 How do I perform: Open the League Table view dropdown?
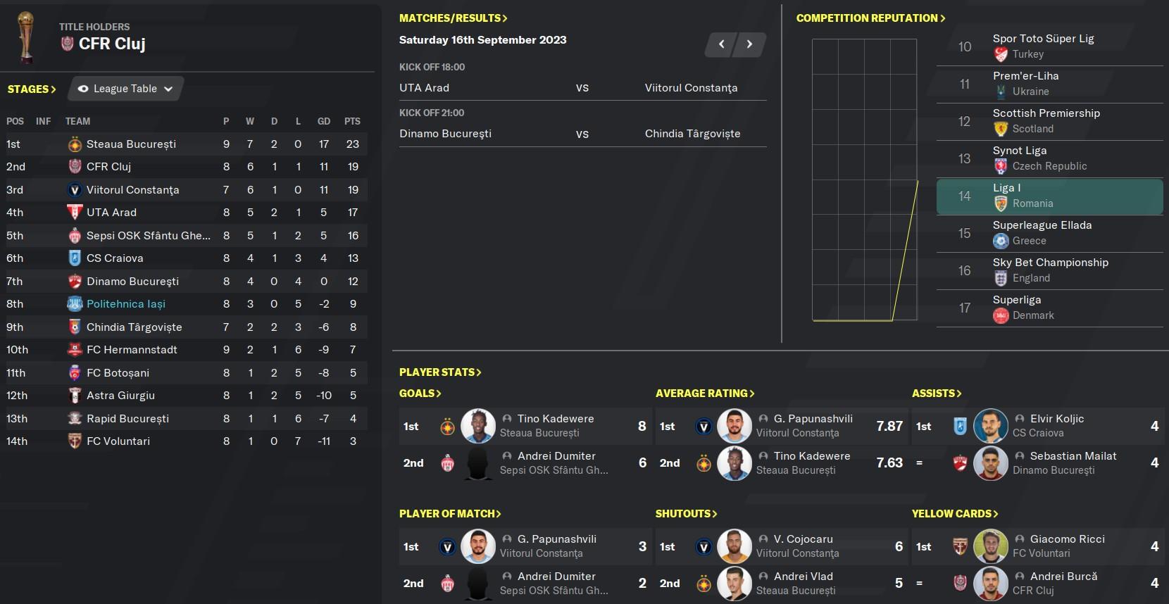pos(126,89)
